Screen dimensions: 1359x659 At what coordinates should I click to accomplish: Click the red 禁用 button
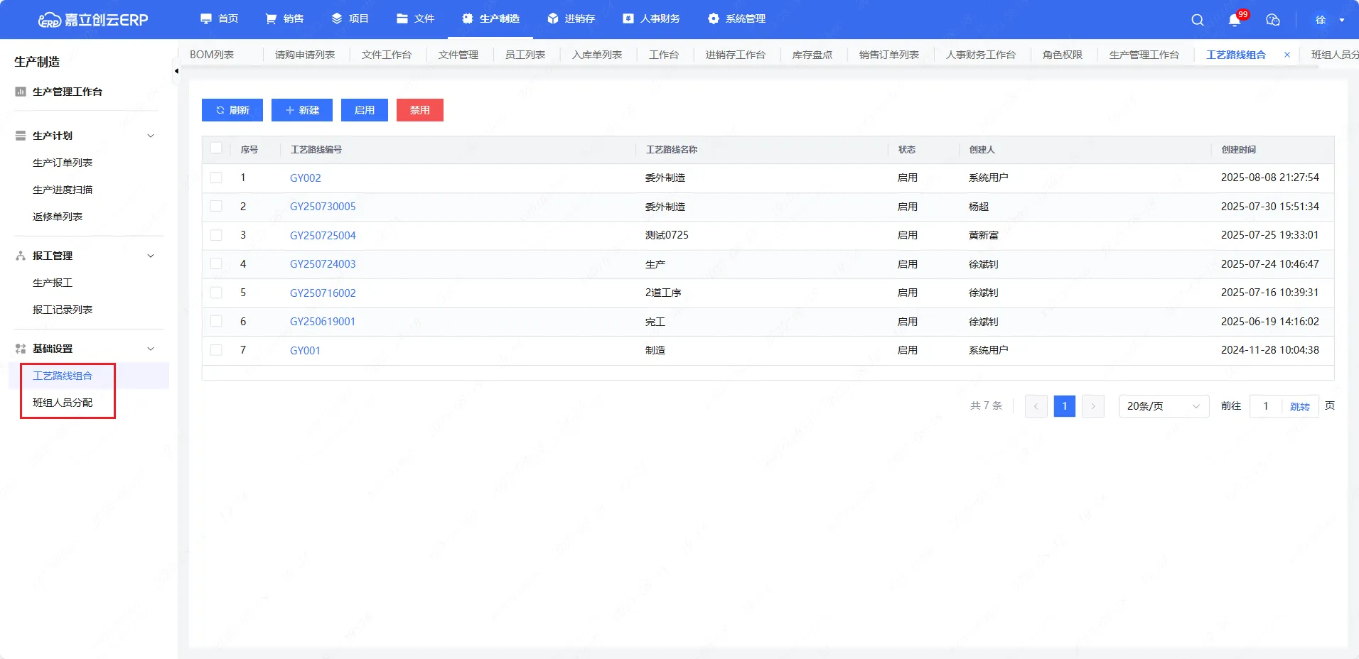tap(419, 110)
